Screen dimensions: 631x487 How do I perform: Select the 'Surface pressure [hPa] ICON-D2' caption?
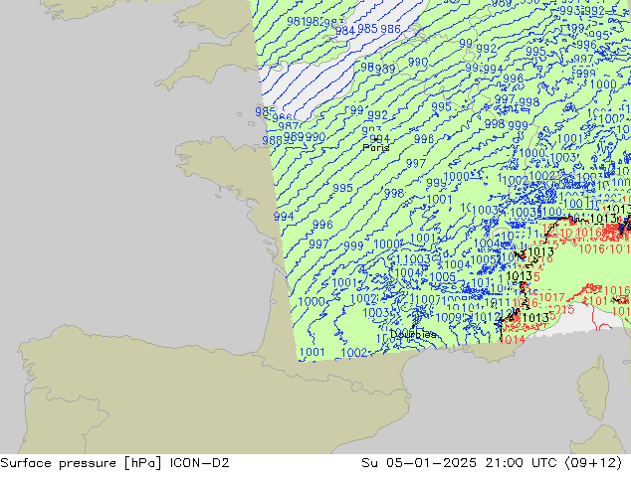coord(114,463)
